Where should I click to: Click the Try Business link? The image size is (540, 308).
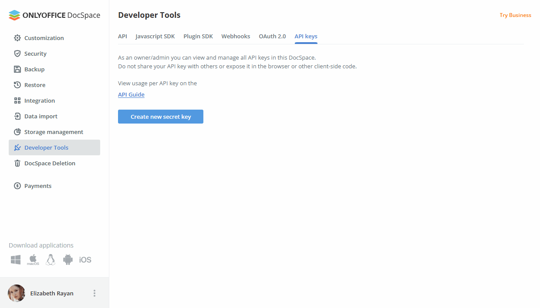point(515,15)
